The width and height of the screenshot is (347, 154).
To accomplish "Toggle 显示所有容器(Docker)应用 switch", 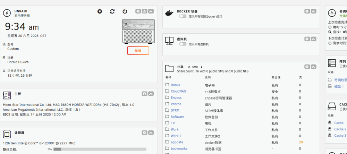I will [183, 16].
